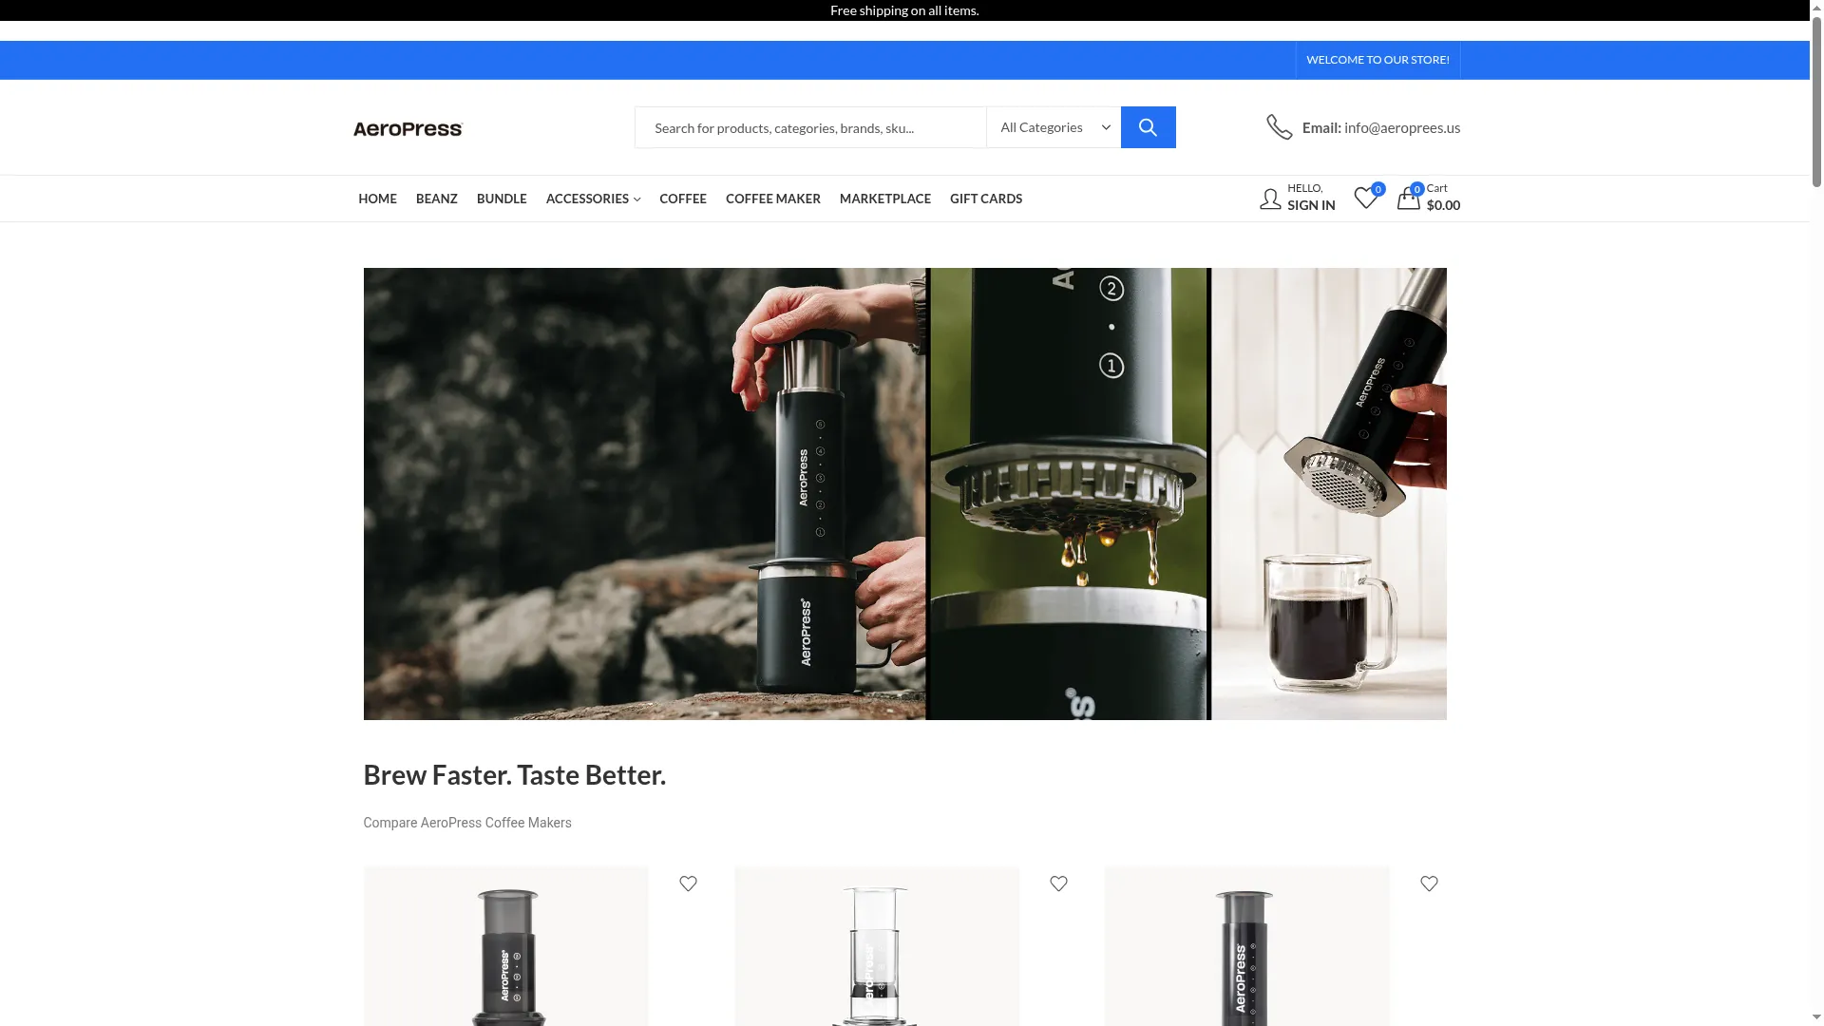1824x1026 pixels.
Task: Open the Gift Cards menu item
Action: 986,199
